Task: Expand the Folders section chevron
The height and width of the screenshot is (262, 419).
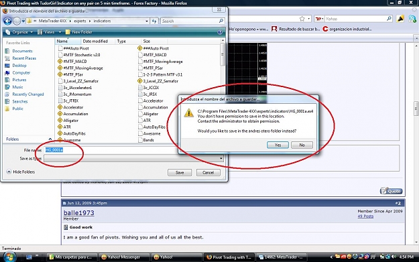Action: click(50, 139)
